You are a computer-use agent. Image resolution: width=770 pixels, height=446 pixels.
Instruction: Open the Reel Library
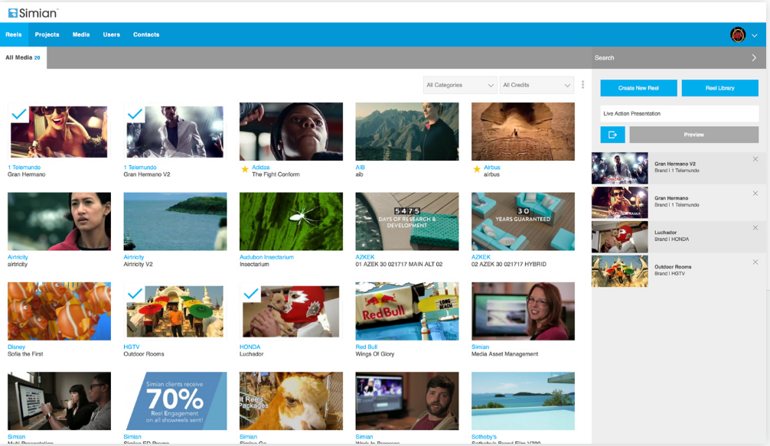tap(720, 88)
